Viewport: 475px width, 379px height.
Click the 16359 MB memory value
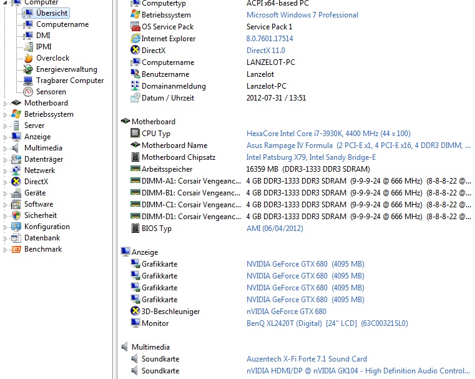[308, 169]
